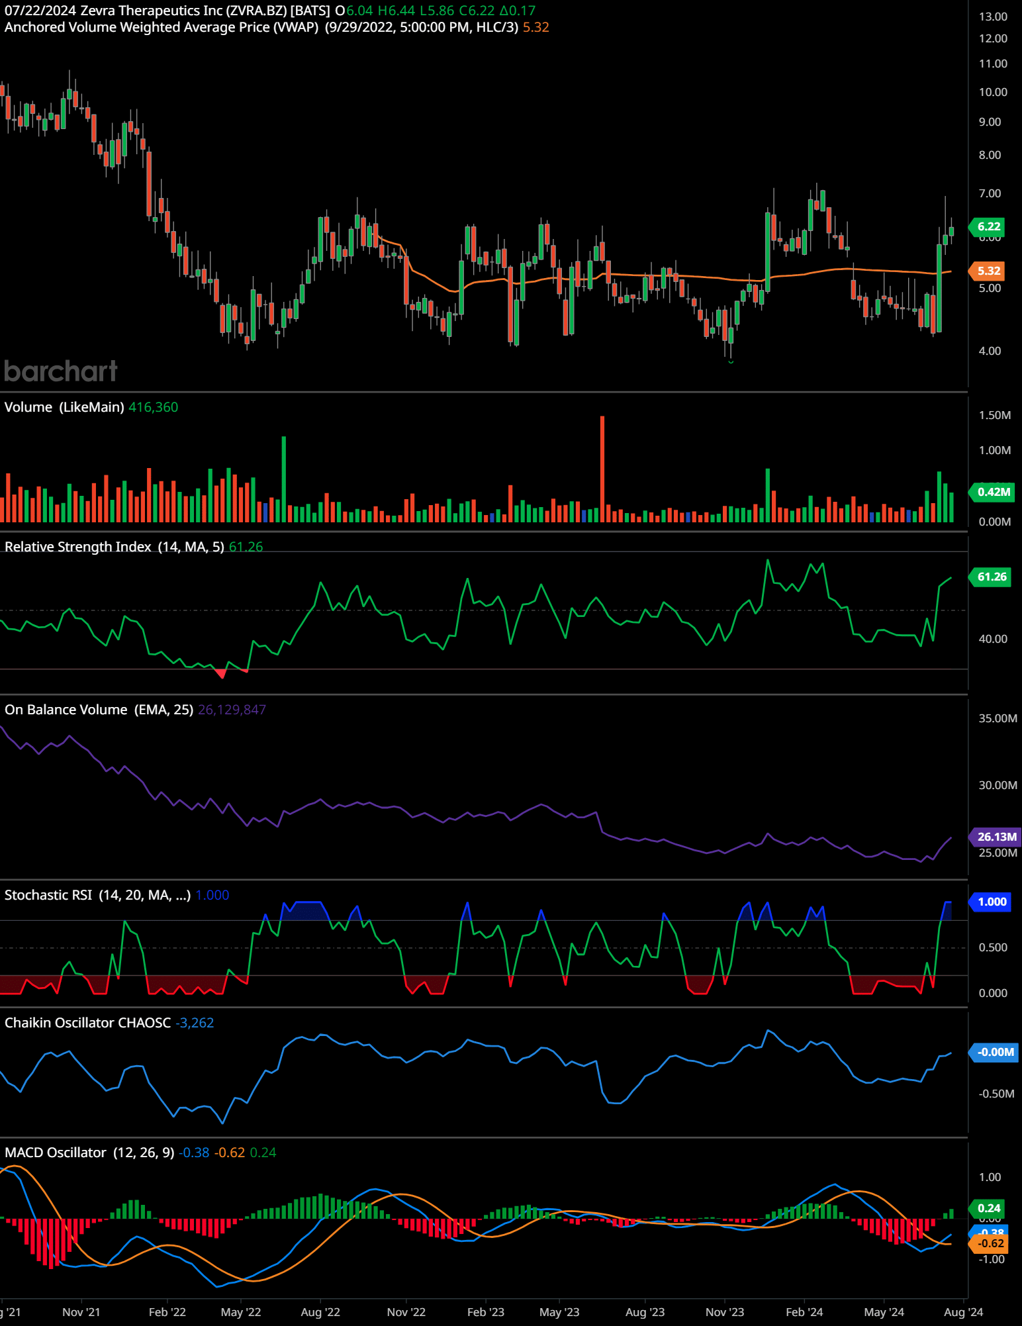
Task: Click the 1.50M volume axis label
Action: click(x=995, y=415)
